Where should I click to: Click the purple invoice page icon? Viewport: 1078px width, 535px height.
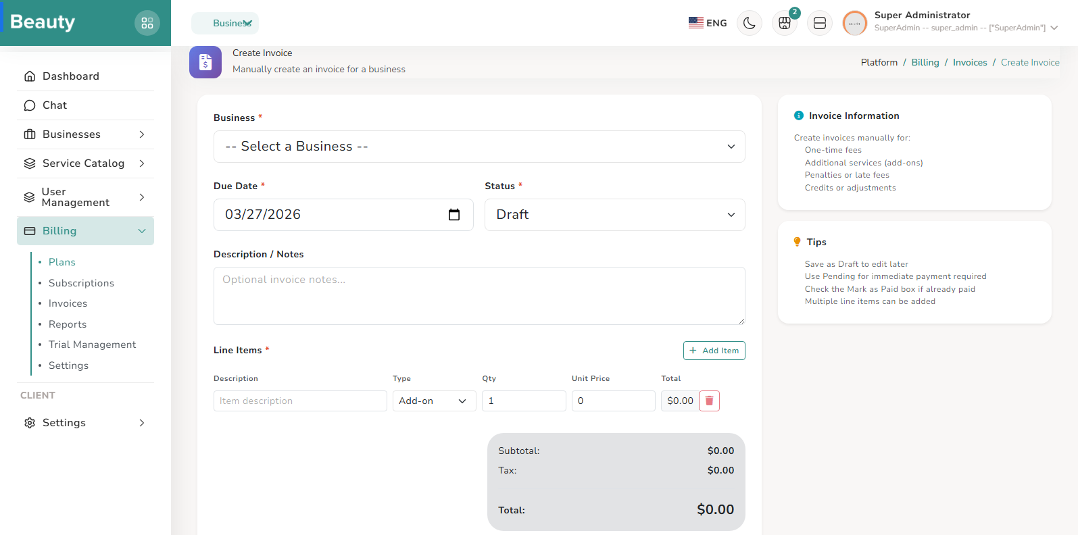click(x=205, y=62)
